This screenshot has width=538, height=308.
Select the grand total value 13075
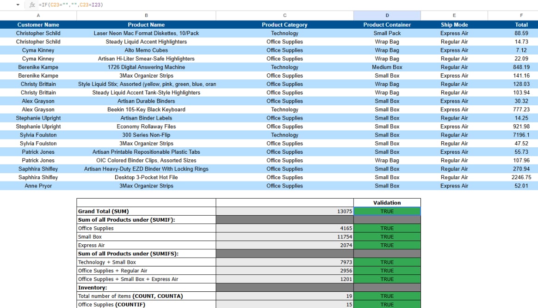pos(285,211)
